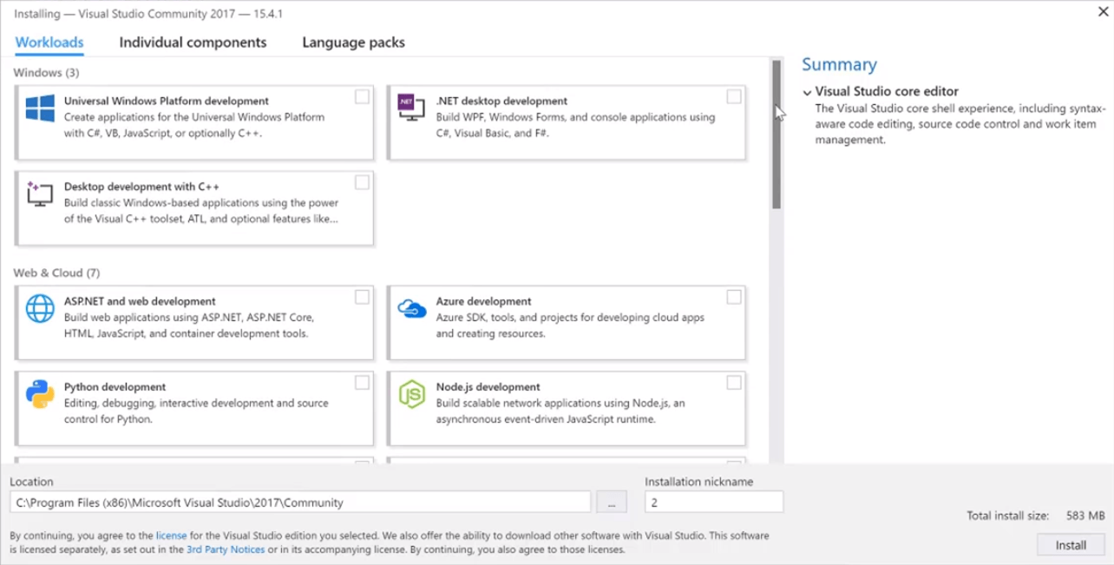Click the Universal Windows Platform logo icon
1114x565 pixels.
pos(40,108)
